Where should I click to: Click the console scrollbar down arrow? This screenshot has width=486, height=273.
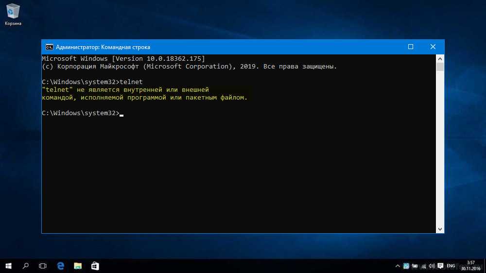click(440, 229)
